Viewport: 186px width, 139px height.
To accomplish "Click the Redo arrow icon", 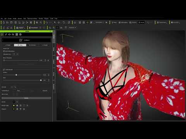I will (50, 22).
